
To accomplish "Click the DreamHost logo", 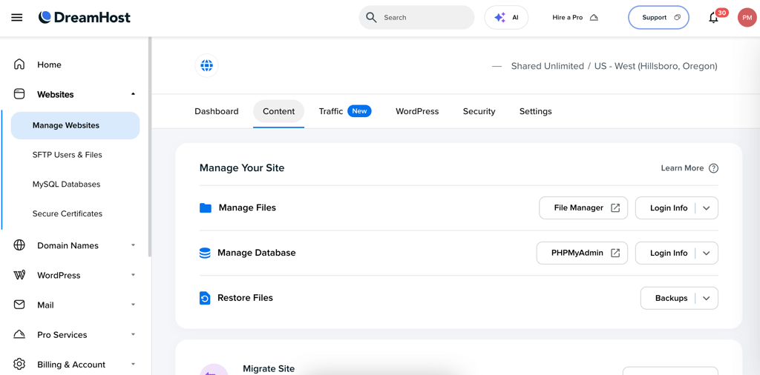I will pyautogui.click(x=85, y=18).
